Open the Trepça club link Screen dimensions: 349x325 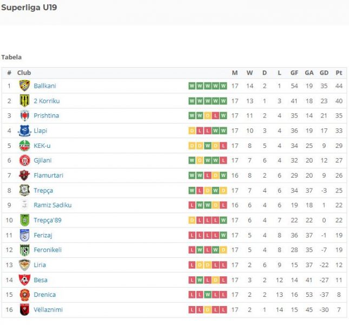tap(43, 191)
